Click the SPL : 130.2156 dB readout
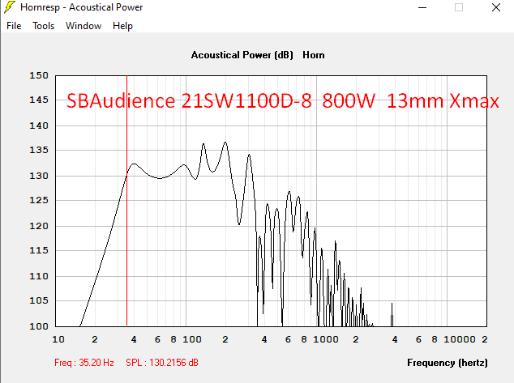Image resolution: width=514 pixels, height=383 pixels. point(162,363)
